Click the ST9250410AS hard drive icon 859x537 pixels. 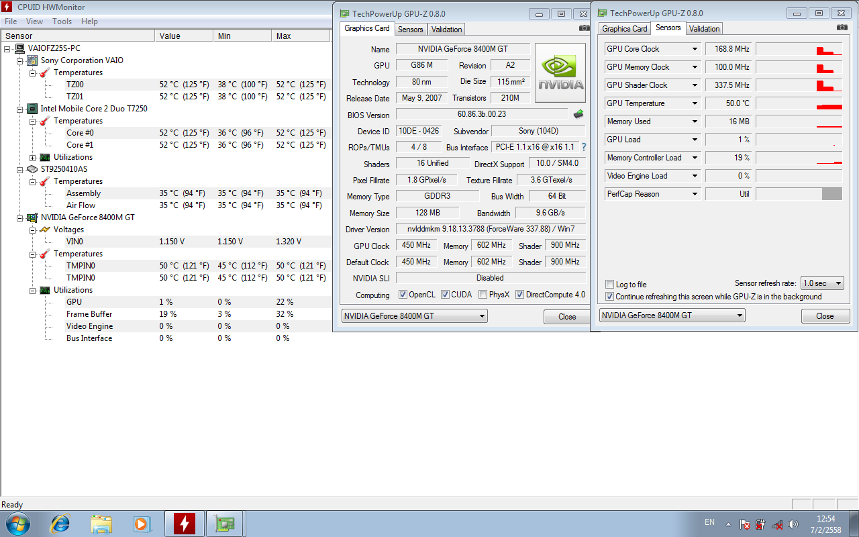click(32, 169)
